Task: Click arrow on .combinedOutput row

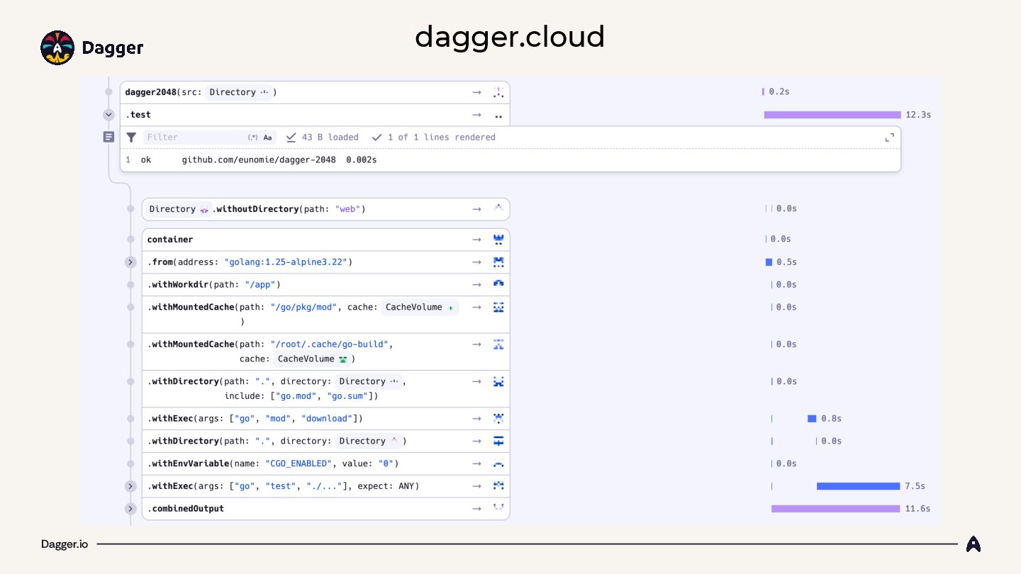Action: coord(476,509)
